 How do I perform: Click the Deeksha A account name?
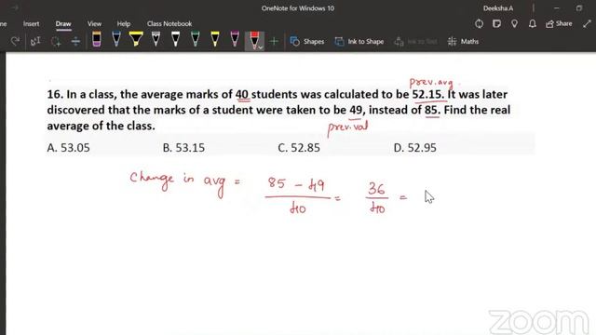pos(498,8)
